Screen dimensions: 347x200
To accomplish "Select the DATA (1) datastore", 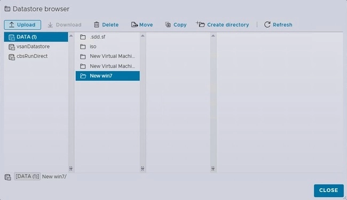I will click(36, 37).
